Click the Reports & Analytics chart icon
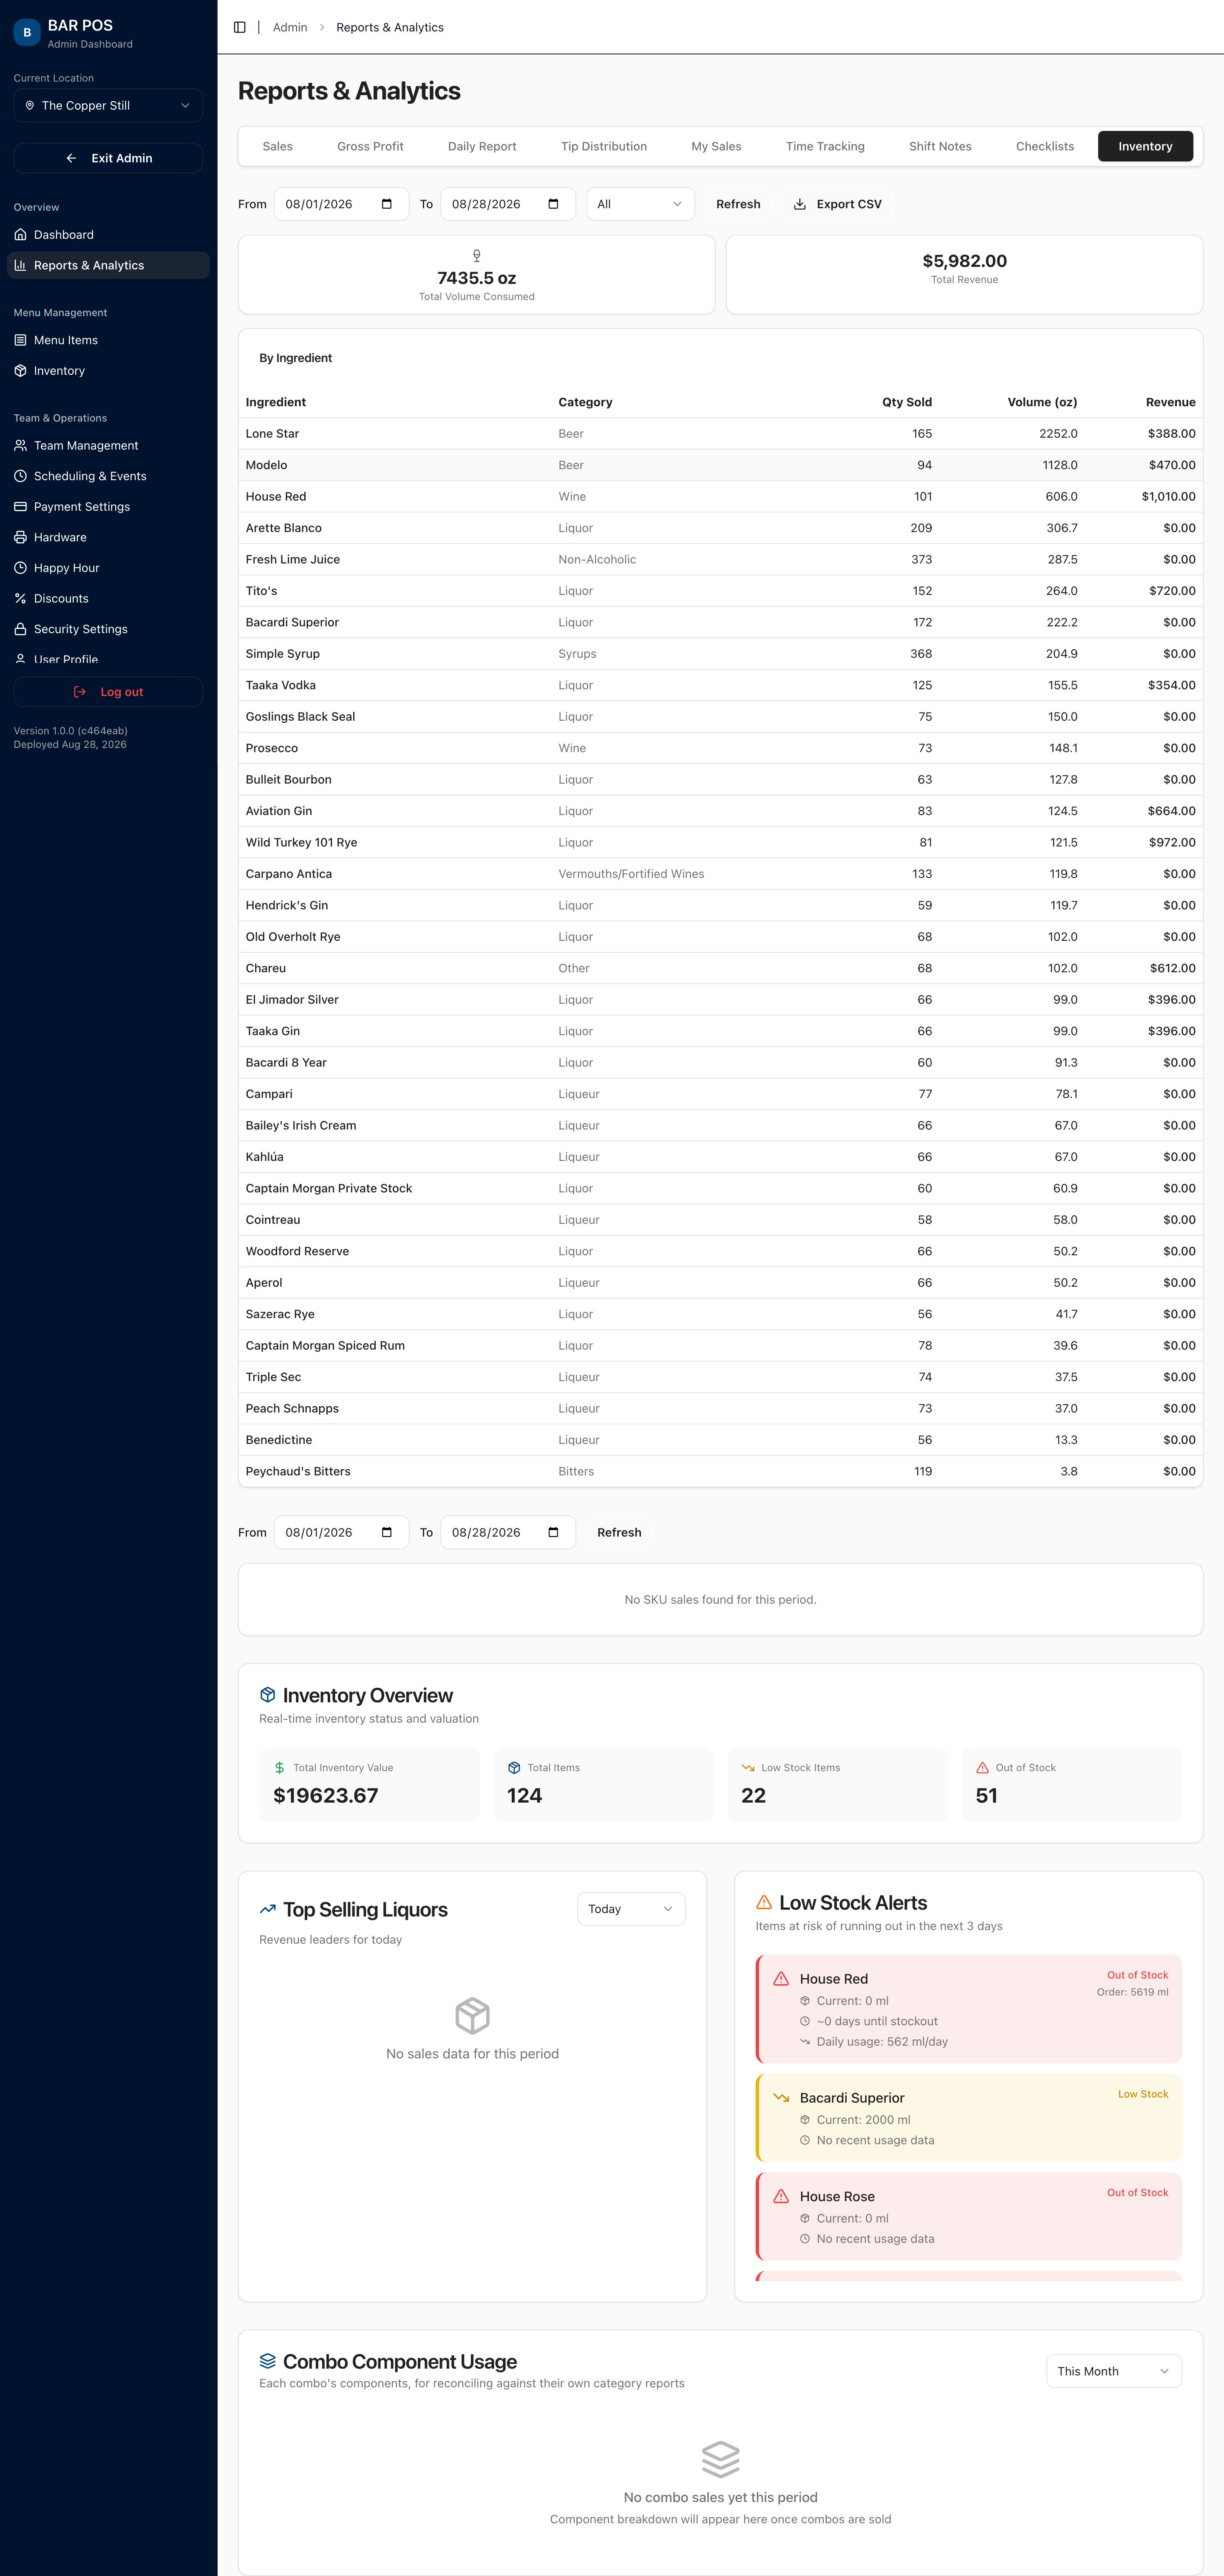The image size is (1224, 2576). (x=20, y=265)
